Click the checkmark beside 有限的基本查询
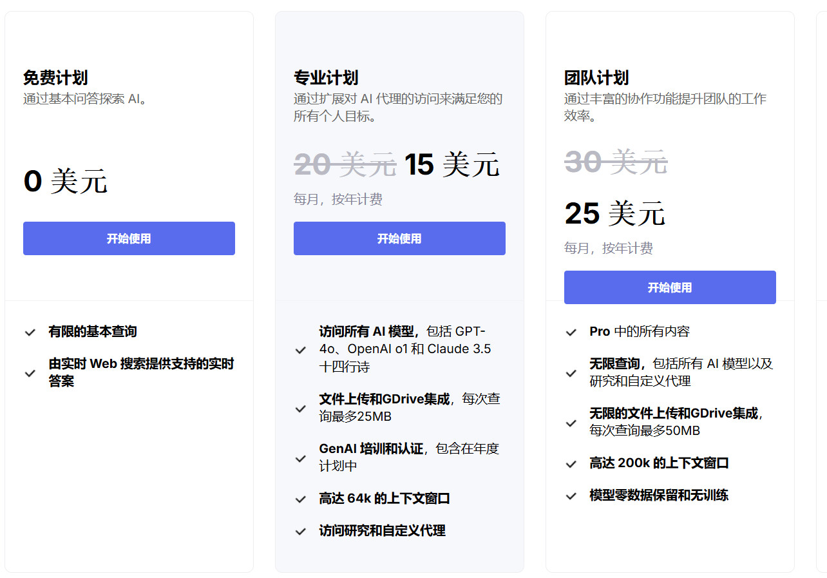This screenshot has width=827, height=578. 30,332
